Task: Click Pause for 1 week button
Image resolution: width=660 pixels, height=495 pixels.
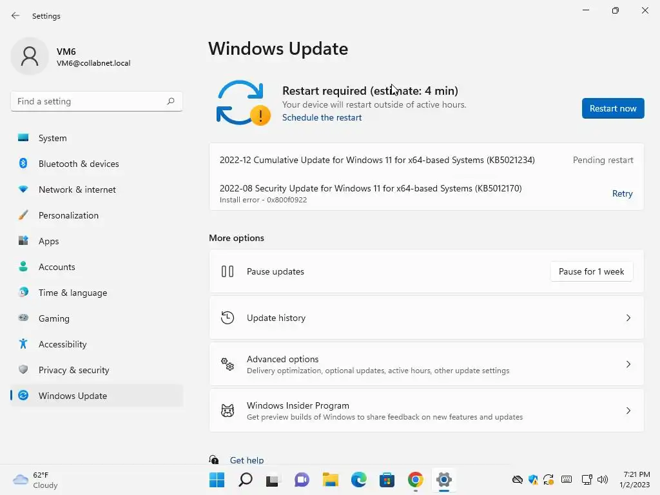Action: tap(591, 271)
